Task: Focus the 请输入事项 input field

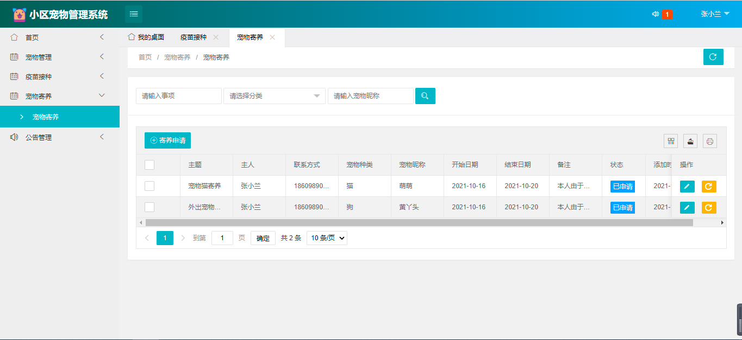Action: coord(179,96)
